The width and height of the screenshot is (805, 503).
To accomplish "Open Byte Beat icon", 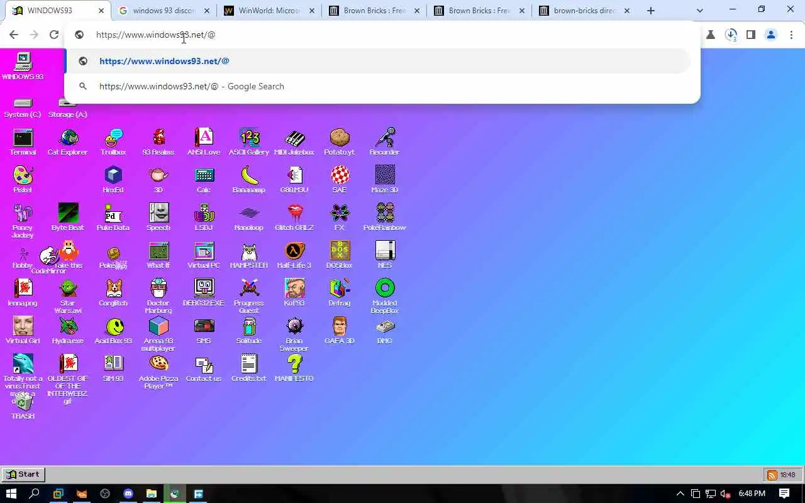I will tap(68, 218).
